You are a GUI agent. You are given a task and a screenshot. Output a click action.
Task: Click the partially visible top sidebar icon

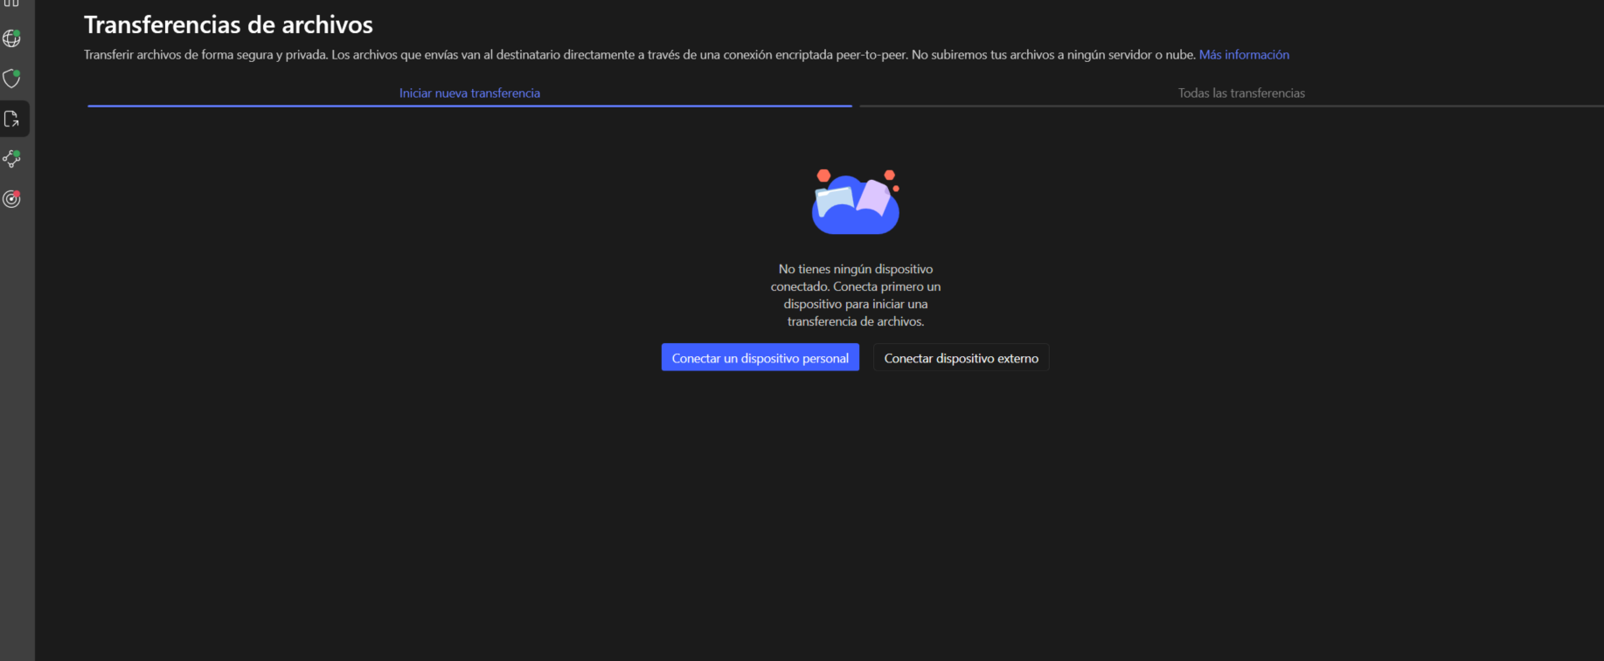coord(11,3)
